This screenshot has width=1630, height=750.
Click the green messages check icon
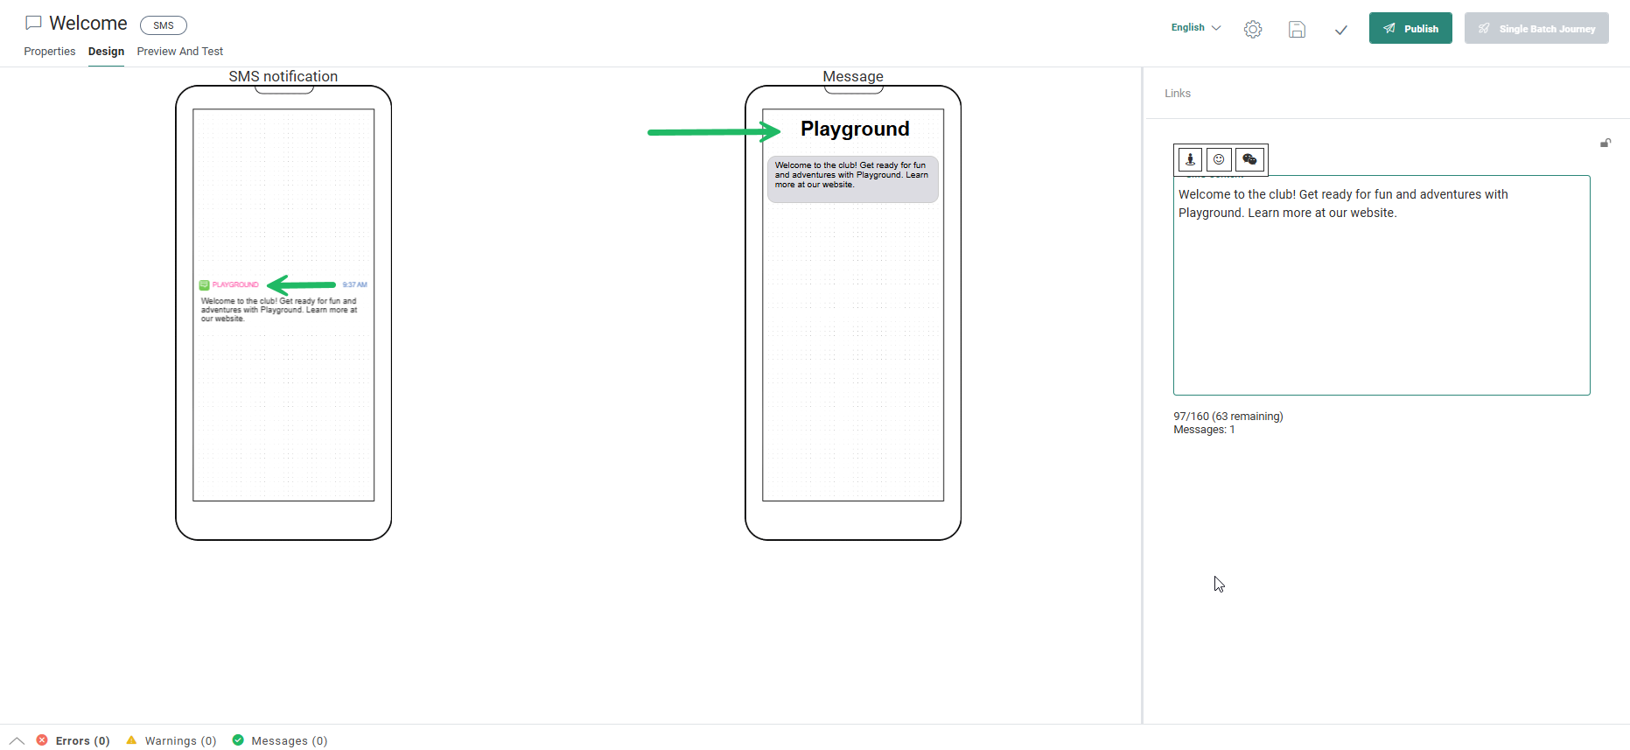(238, 740)
